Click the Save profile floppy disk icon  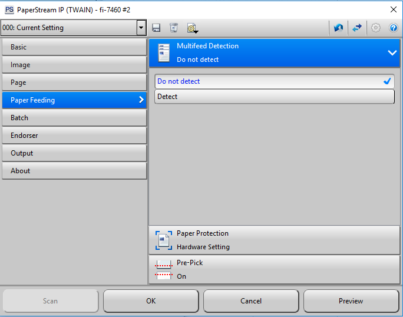pos(157,28)
